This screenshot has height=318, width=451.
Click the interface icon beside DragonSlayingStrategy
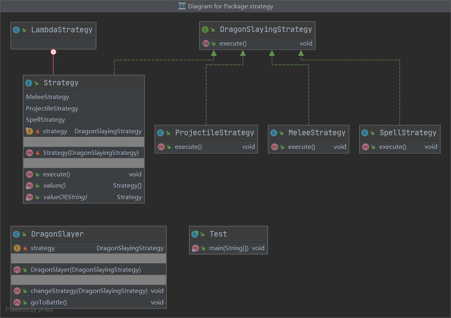[x=205, y=30]
